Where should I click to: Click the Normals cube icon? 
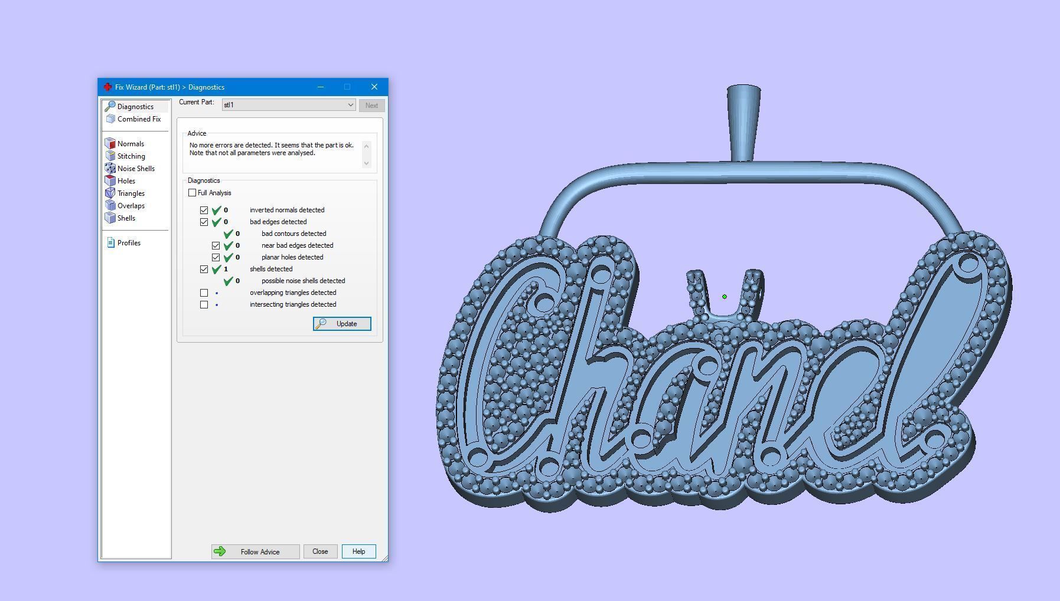[110, 144]
